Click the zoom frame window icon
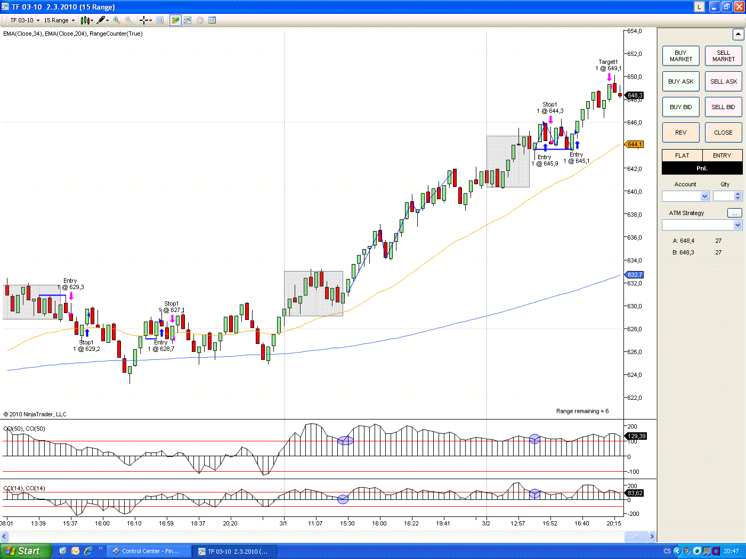The width and height of the screenshot is (746, 559). coord(160,20)
